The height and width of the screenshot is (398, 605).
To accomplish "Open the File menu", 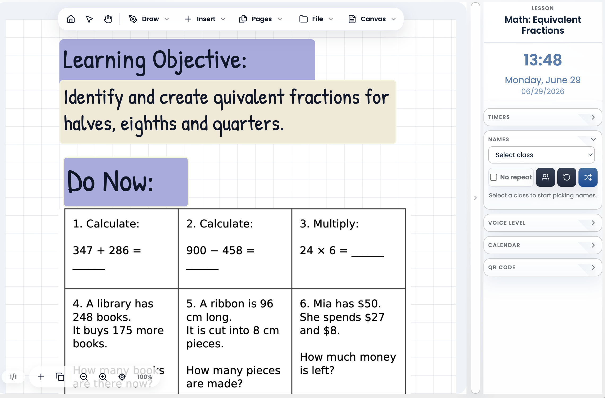I will click(x=316, y=19).
